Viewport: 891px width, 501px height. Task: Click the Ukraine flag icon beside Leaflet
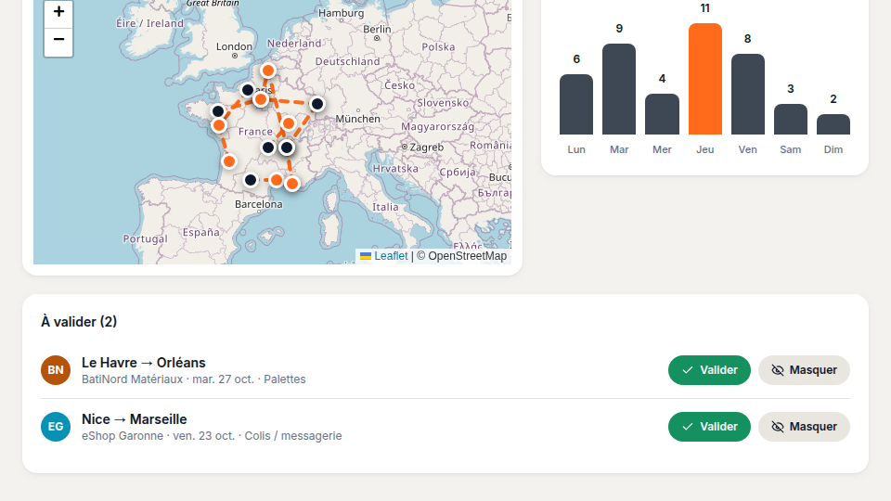point(366,256)
